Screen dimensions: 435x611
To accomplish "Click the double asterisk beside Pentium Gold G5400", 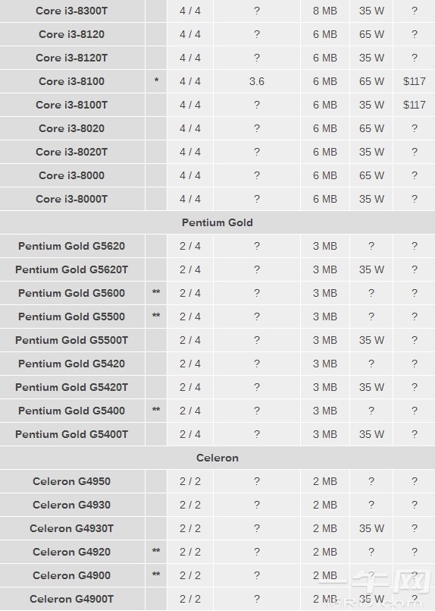I will (156, 410).
